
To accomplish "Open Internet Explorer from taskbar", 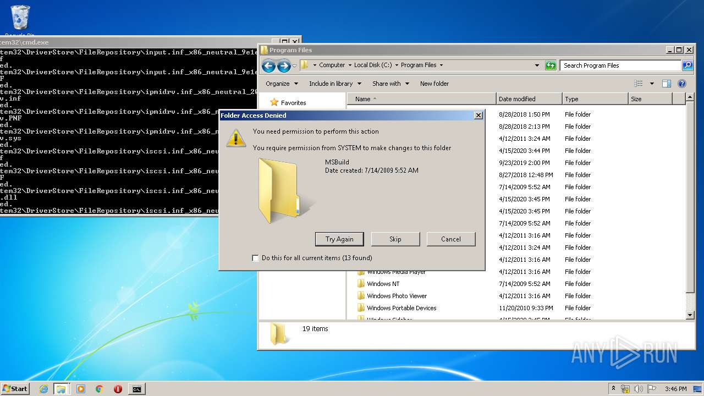I will pyautogui.click(x=43, y=389).
